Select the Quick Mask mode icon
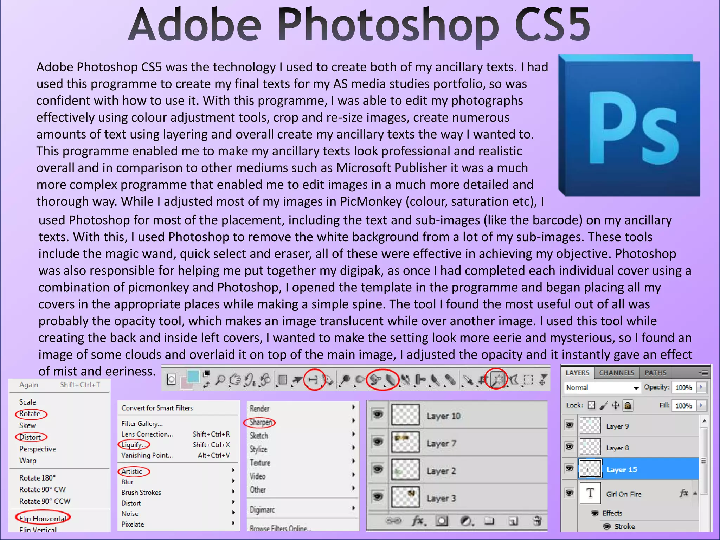 [x=171, y=379]
